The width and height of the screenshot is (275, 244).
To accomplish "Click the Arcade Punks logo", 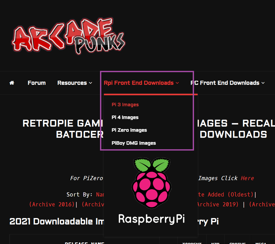I will pyautogui.click(x=68, y=36).
